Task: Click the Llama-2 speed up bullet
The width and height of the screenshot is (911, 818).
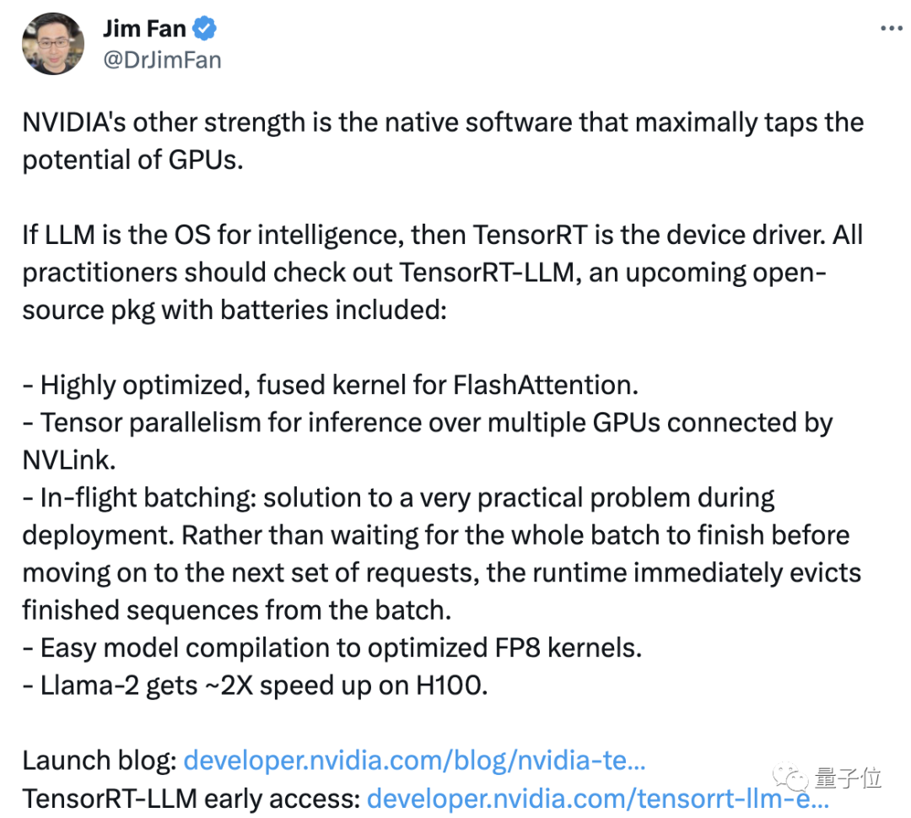Action: 255,685
